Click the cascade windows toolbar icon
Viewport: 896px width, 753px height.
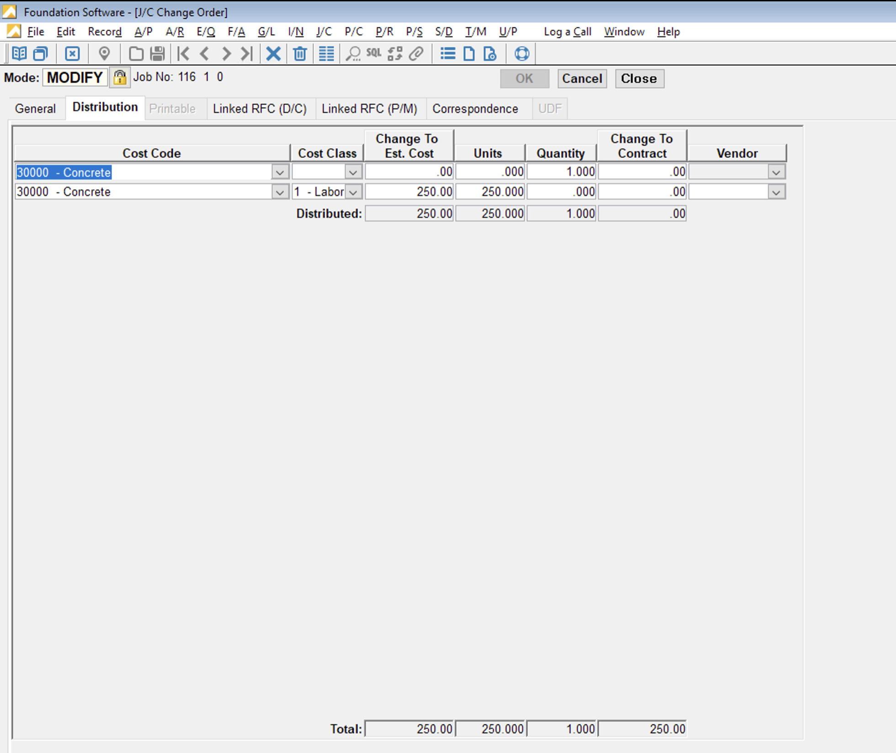click(41, 53)
